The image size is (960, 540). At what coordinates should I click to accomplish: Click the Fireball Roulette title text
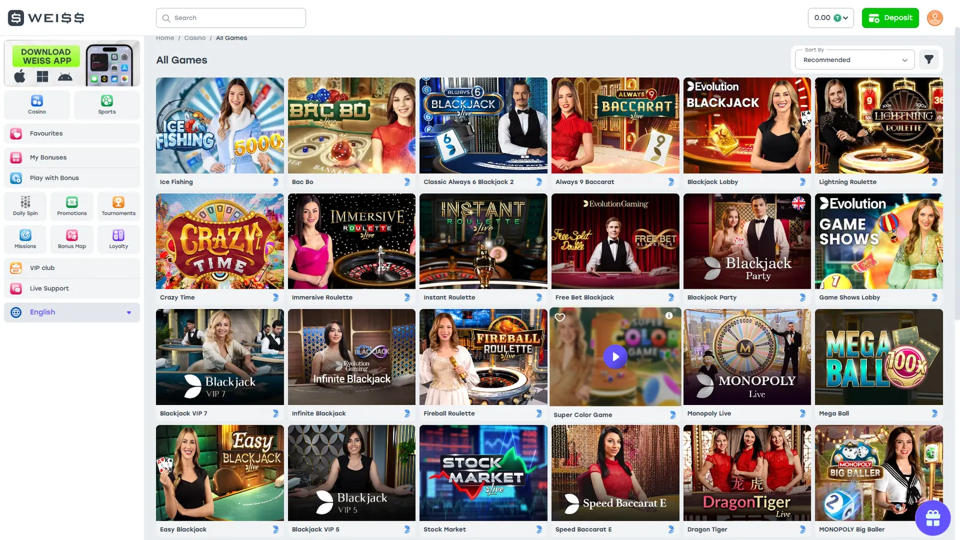coord(449,413)
